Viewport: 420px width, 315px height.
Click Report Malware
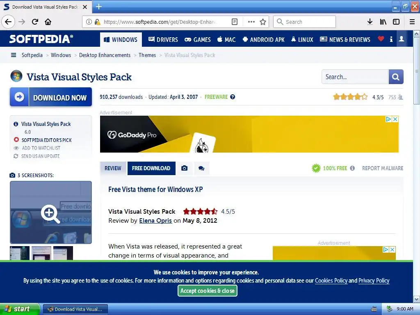(x=383, y=168)
